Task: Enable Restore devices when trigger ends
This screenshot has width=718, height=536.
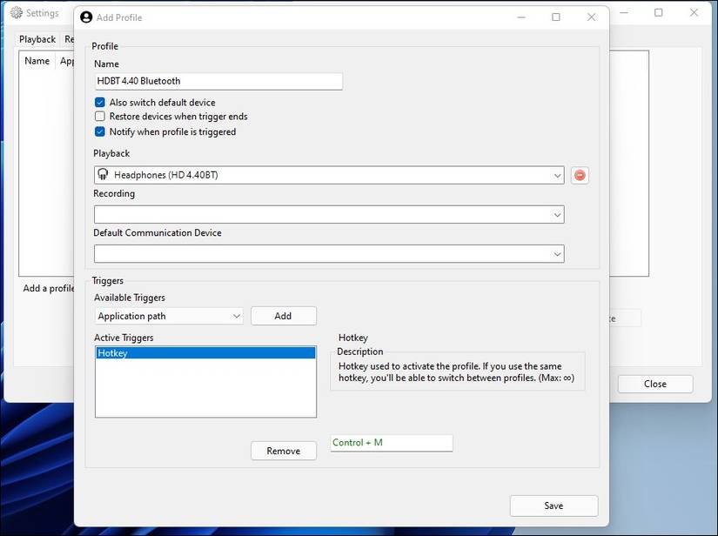Action: (100, 117)
